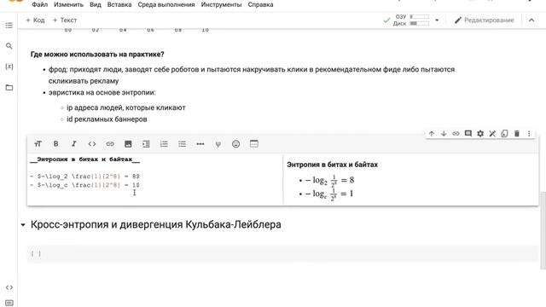Open the Файл menu

[40, 4]
